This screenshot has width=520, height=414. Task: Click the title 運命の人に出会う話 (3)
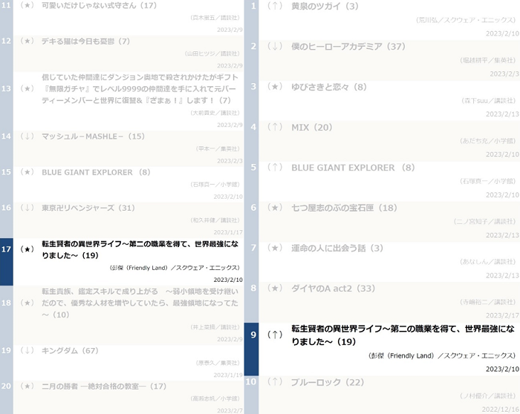point(337,249)
